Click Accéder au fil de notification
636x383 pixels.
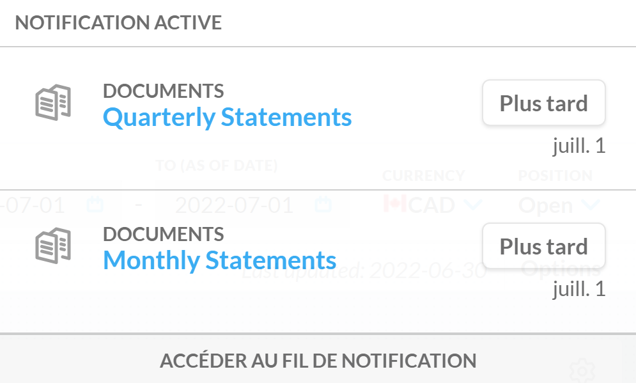pos(318,361)
